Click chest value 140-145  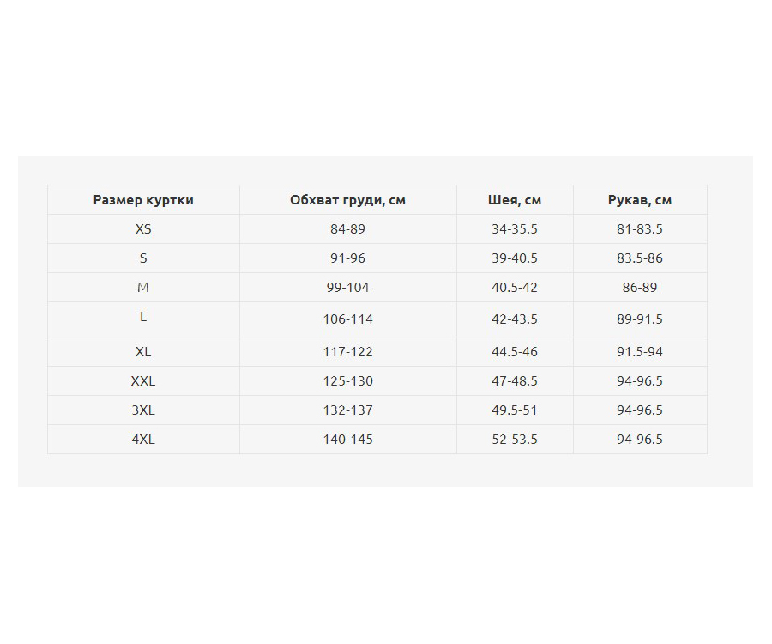click(x=347, y=440)
